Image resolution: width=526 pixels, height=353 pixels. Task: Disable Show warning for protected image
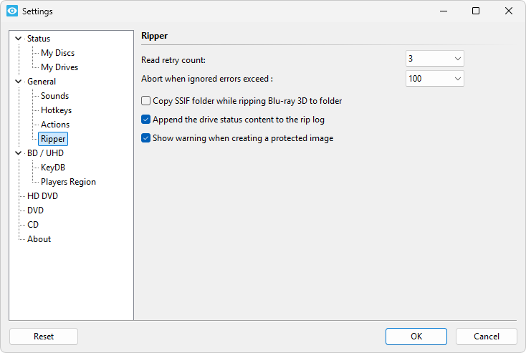[146, 138]
